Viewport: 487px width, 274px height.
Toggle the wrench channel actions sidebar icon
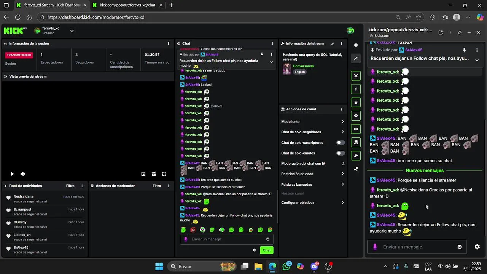[356, 156]
